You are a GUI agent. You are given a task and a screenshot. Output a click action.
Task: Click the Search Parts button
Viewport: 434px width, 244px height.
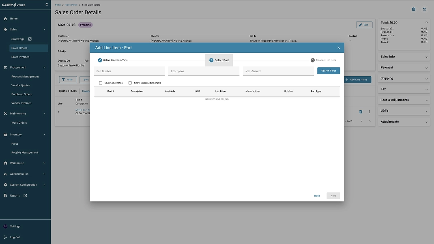329,71
